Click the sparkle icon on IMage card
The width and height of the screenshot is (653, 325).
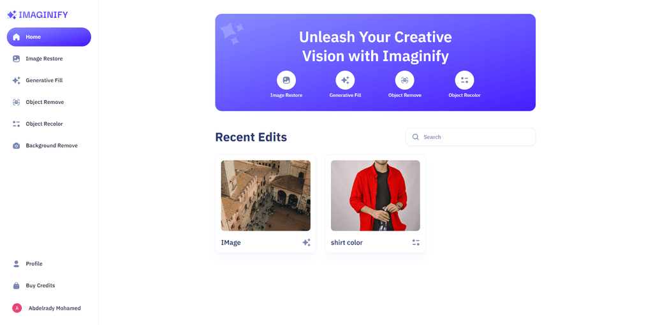[306, 243]
